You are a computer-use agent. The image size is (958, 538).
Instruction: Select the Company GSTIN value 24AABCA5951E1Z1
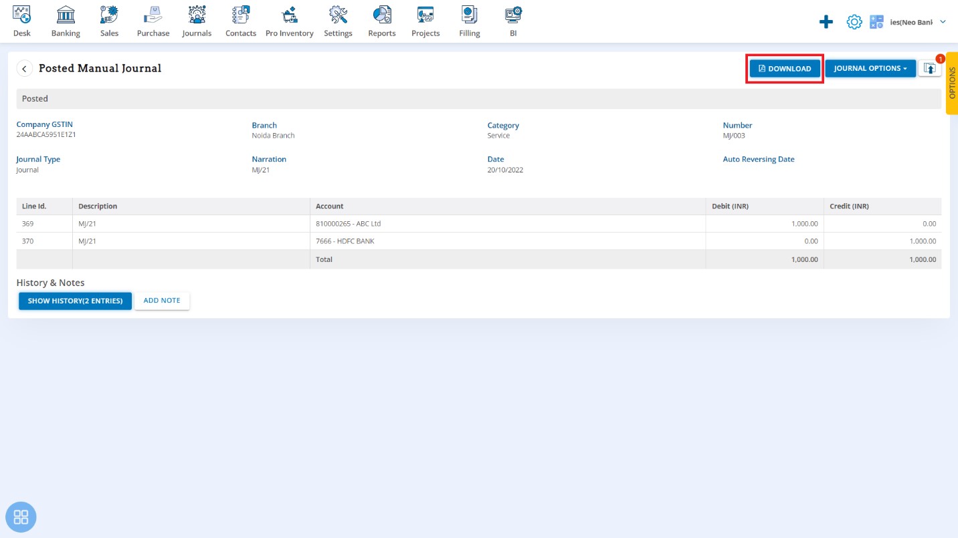tap(46, 134)
